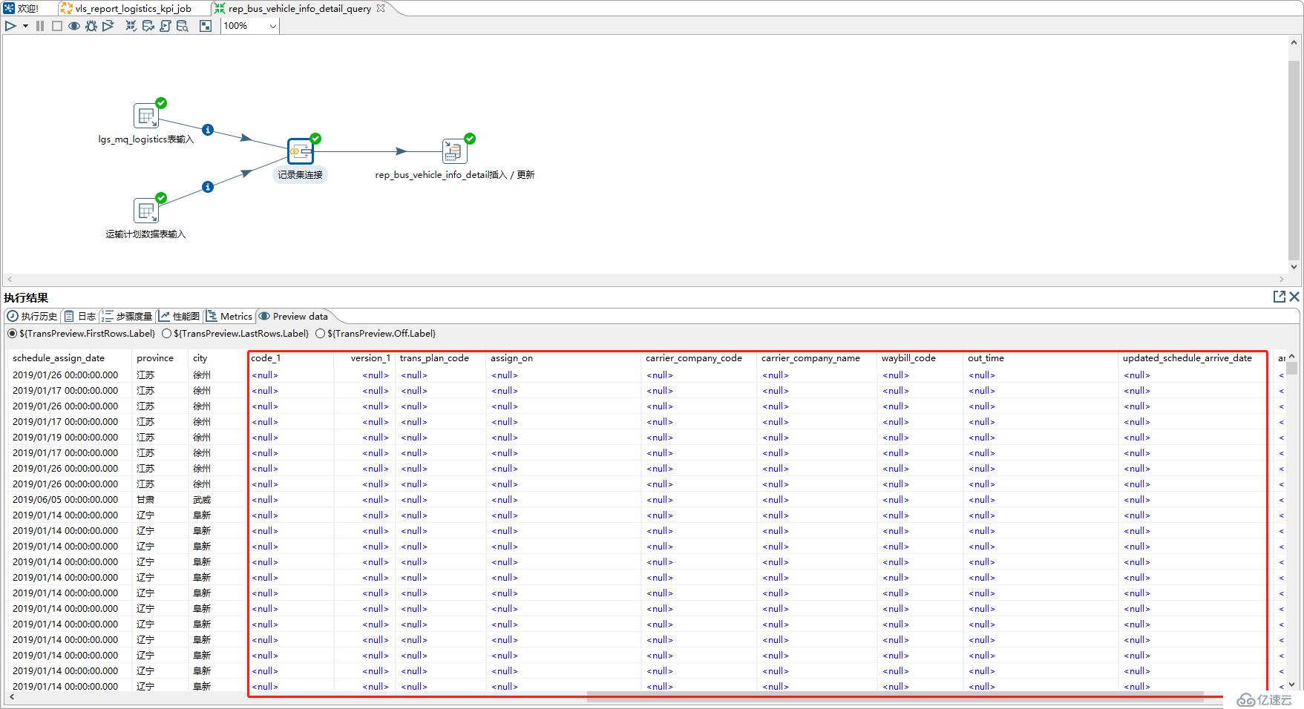Image resolution: width=1304 pixels, height=709 pixels.
Task: Click the canvas horizontal scrollbar right arrow
Action: point(1282,280)
